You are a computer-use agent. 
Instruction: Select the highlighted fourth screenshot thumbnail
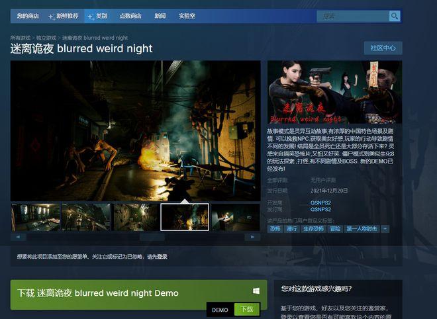coord(185,217)
